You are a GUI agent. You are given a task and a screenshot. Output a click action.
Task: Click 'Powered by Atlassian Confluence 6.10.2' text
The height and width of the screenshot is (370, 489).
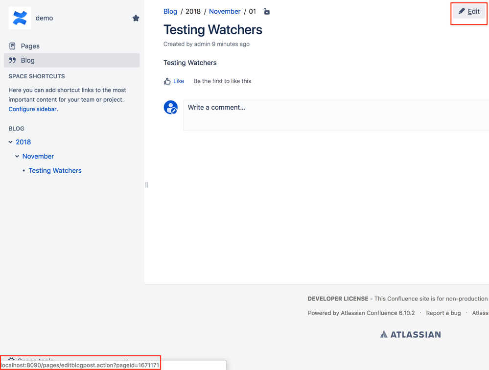click(x=361, y=313)
